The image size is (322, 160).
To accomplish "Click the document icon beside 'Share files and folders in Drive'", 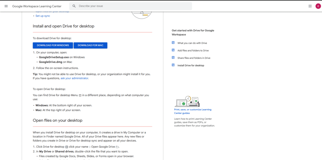I will (x=173, y=58).
